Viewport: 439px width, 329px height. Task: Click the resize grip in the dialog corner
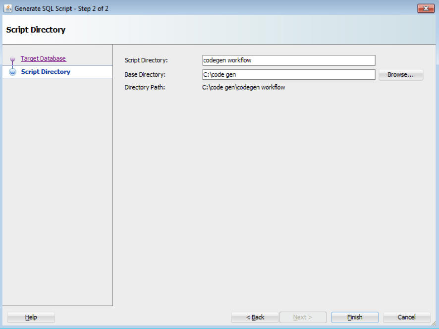pos(434,324)
